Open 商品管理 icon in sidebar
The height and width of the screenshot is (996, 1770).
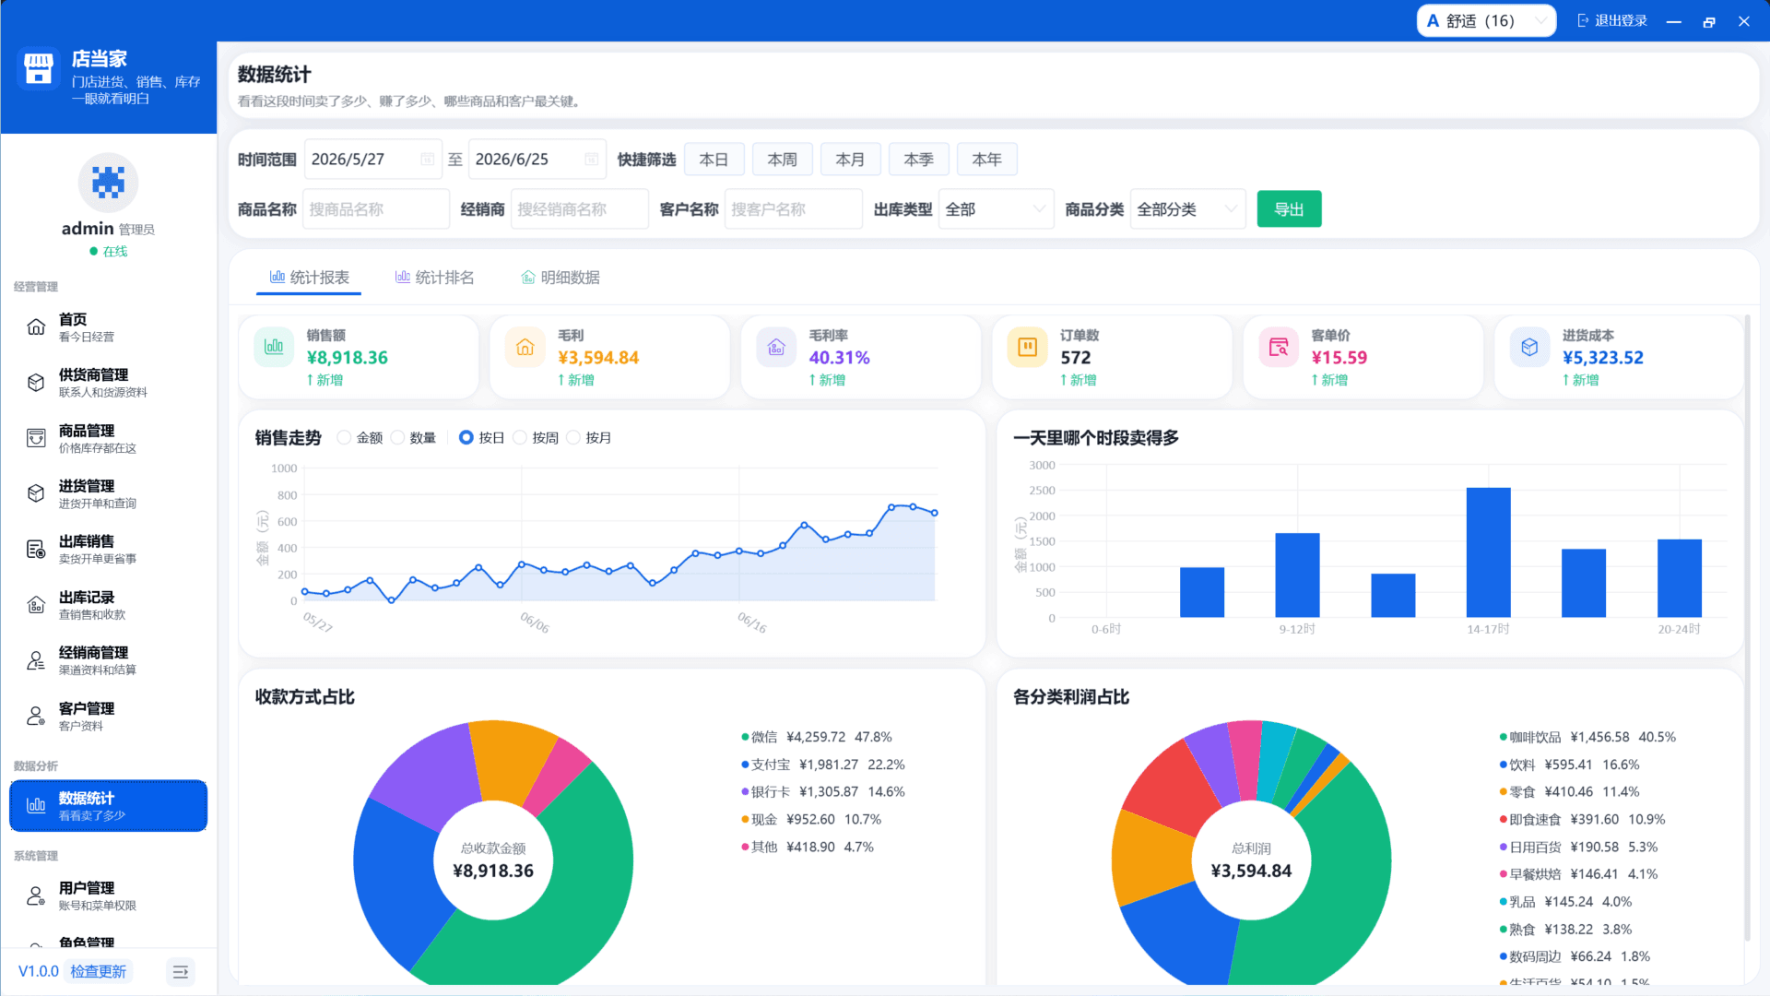pyautogui.click(x=36, y=438)
